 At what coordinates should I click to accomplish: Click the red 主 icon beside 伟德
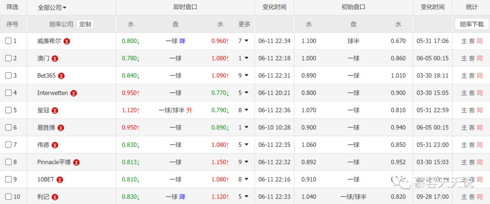[x=55, y=145]
